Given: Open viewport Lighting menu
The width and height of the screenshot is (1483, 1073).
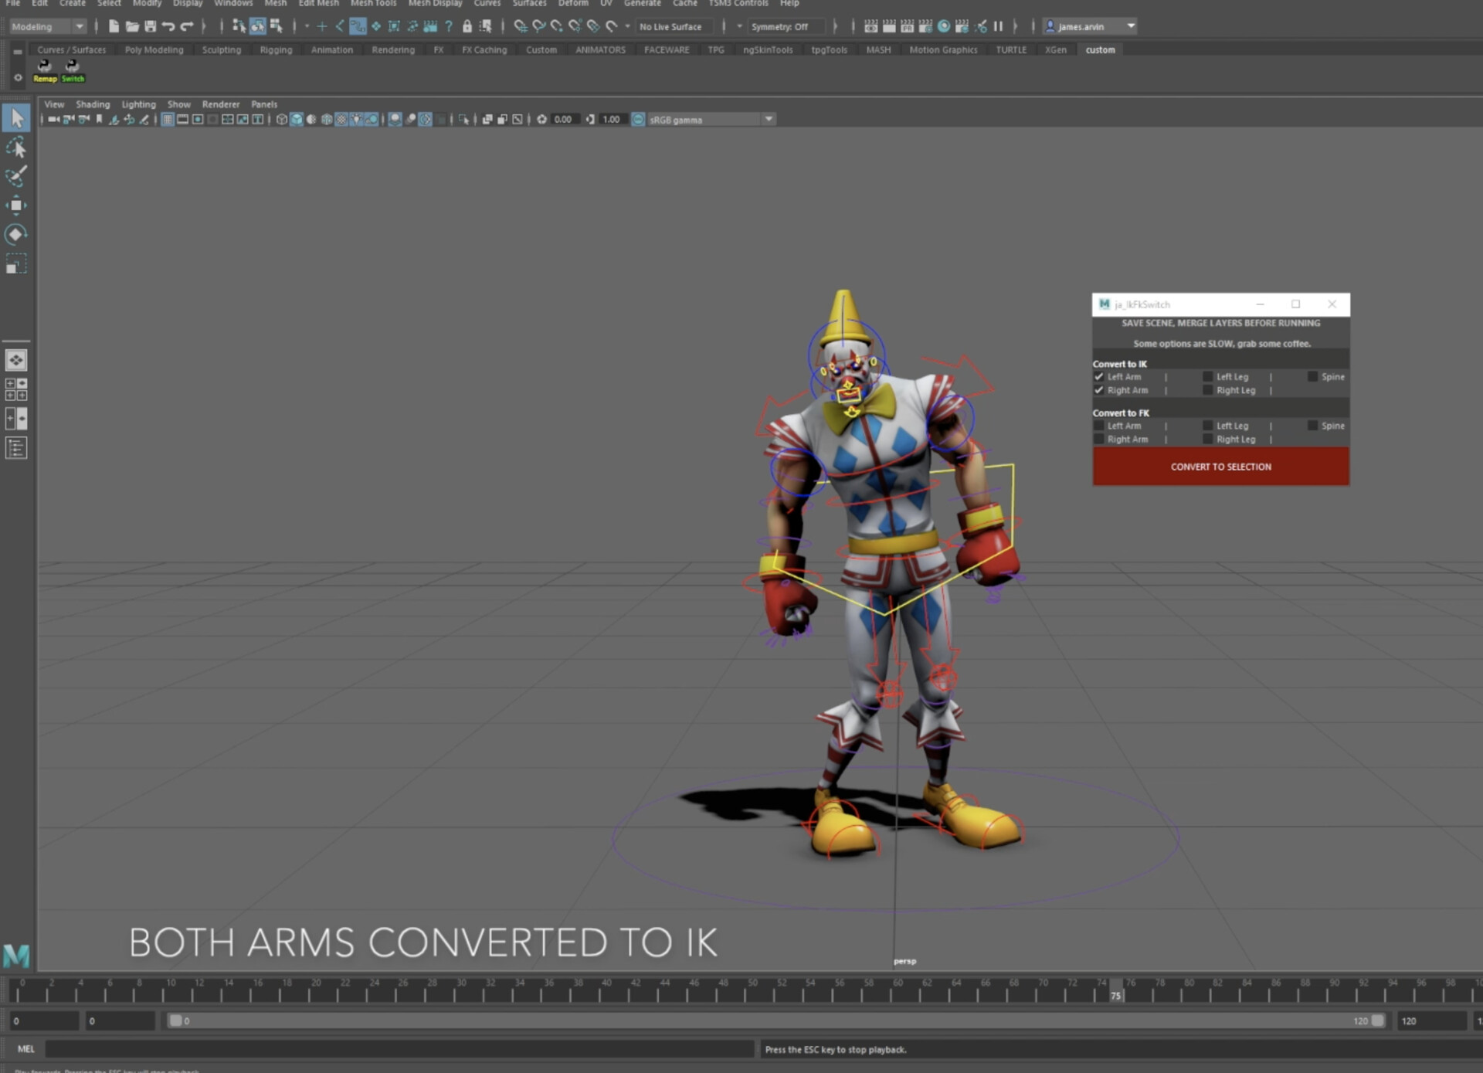Looking at the screenshot, I should click(x=139, y=104).
